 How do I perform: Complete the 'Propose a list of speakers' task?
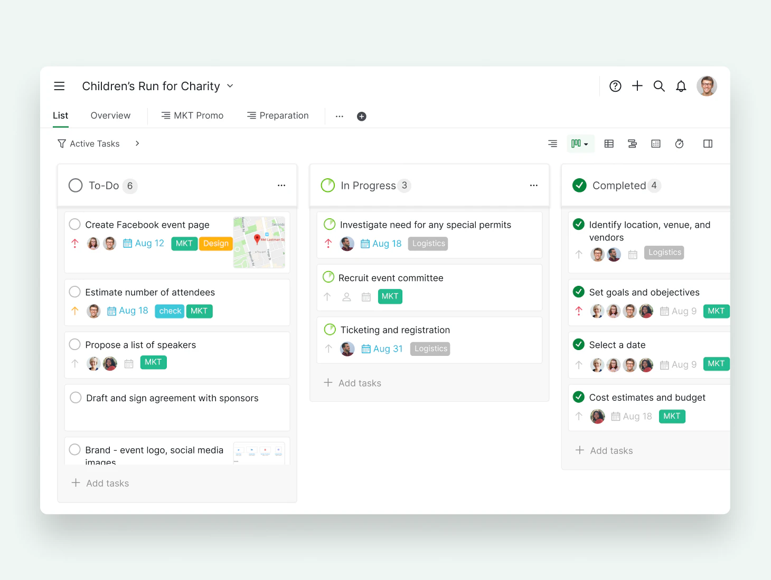(74, 344)
